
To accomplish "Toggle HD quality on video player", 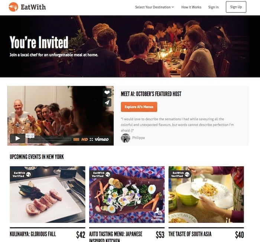I will (x=84, y=139).
